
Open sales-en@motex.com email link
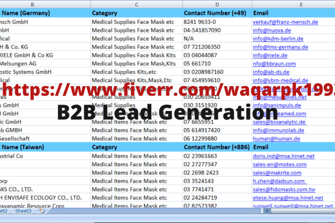tap(280, 164)
